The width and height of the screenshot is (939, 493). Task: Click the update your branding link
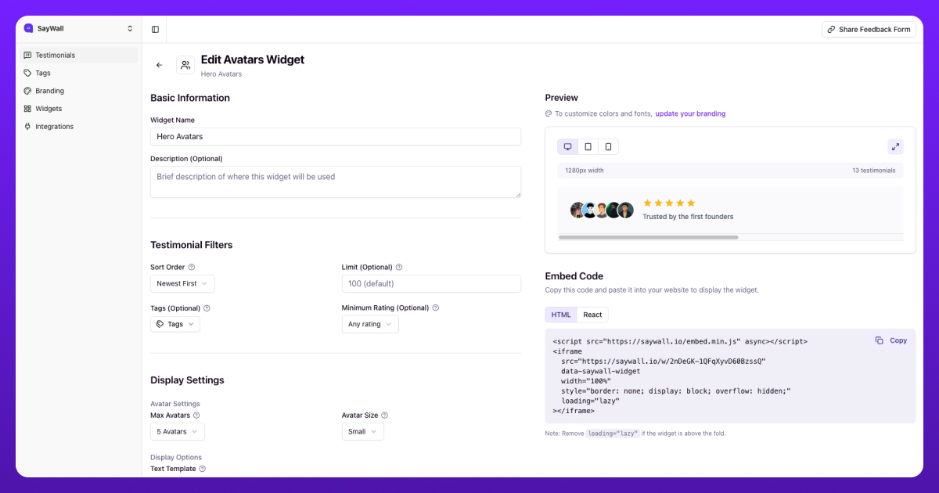[690, 113]
